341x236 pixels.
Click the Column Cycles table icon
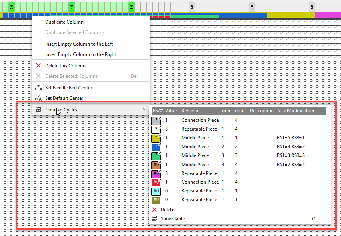pyautogui.click(x=38, y=110)
